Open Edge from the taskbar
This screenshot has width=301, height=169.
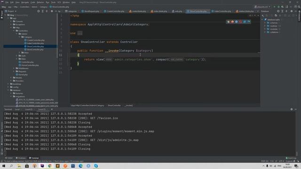[80, 166]
